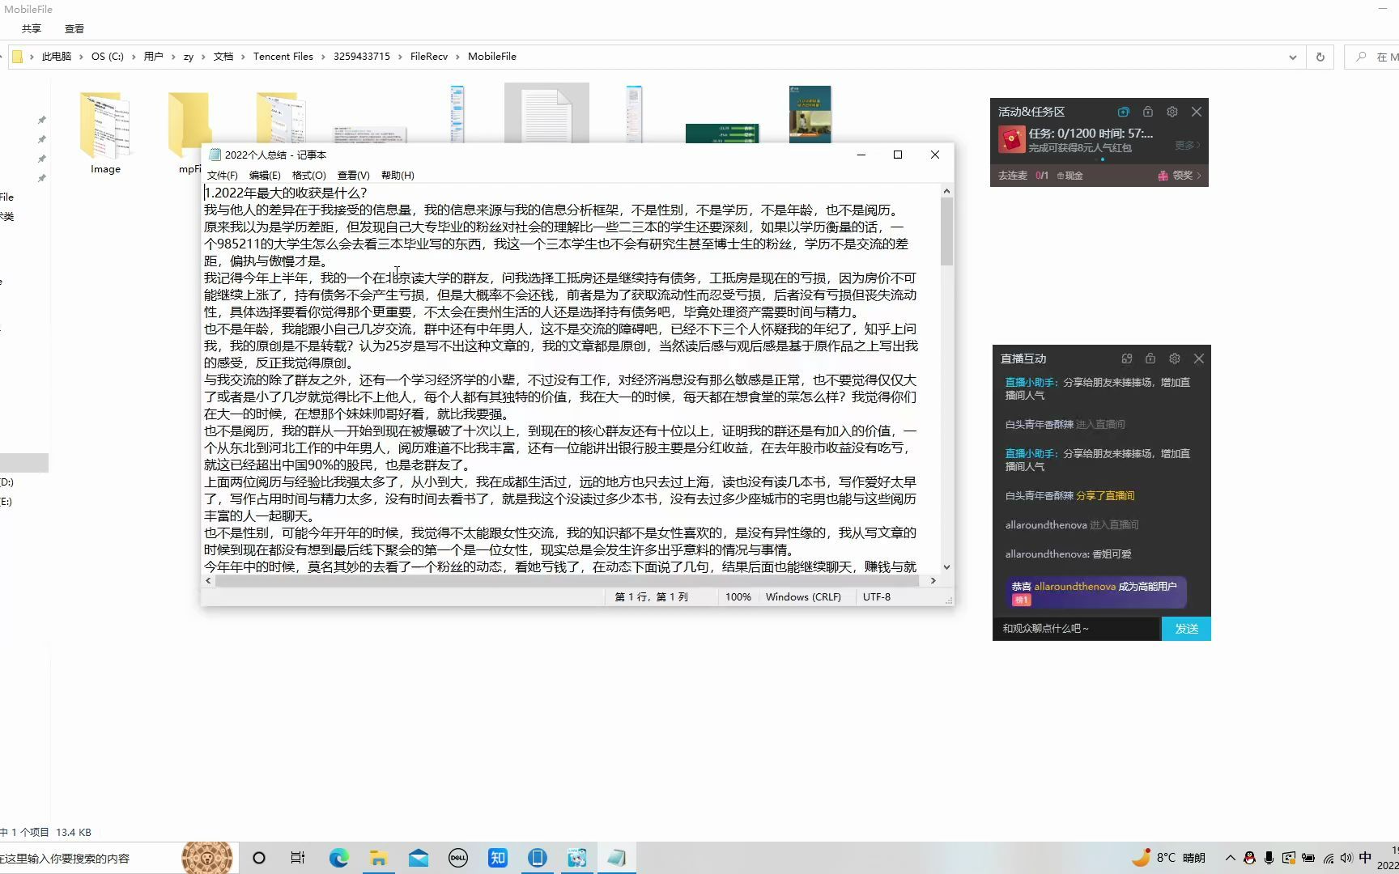Click the Notepad scroll-up arrow

[946, 191]
